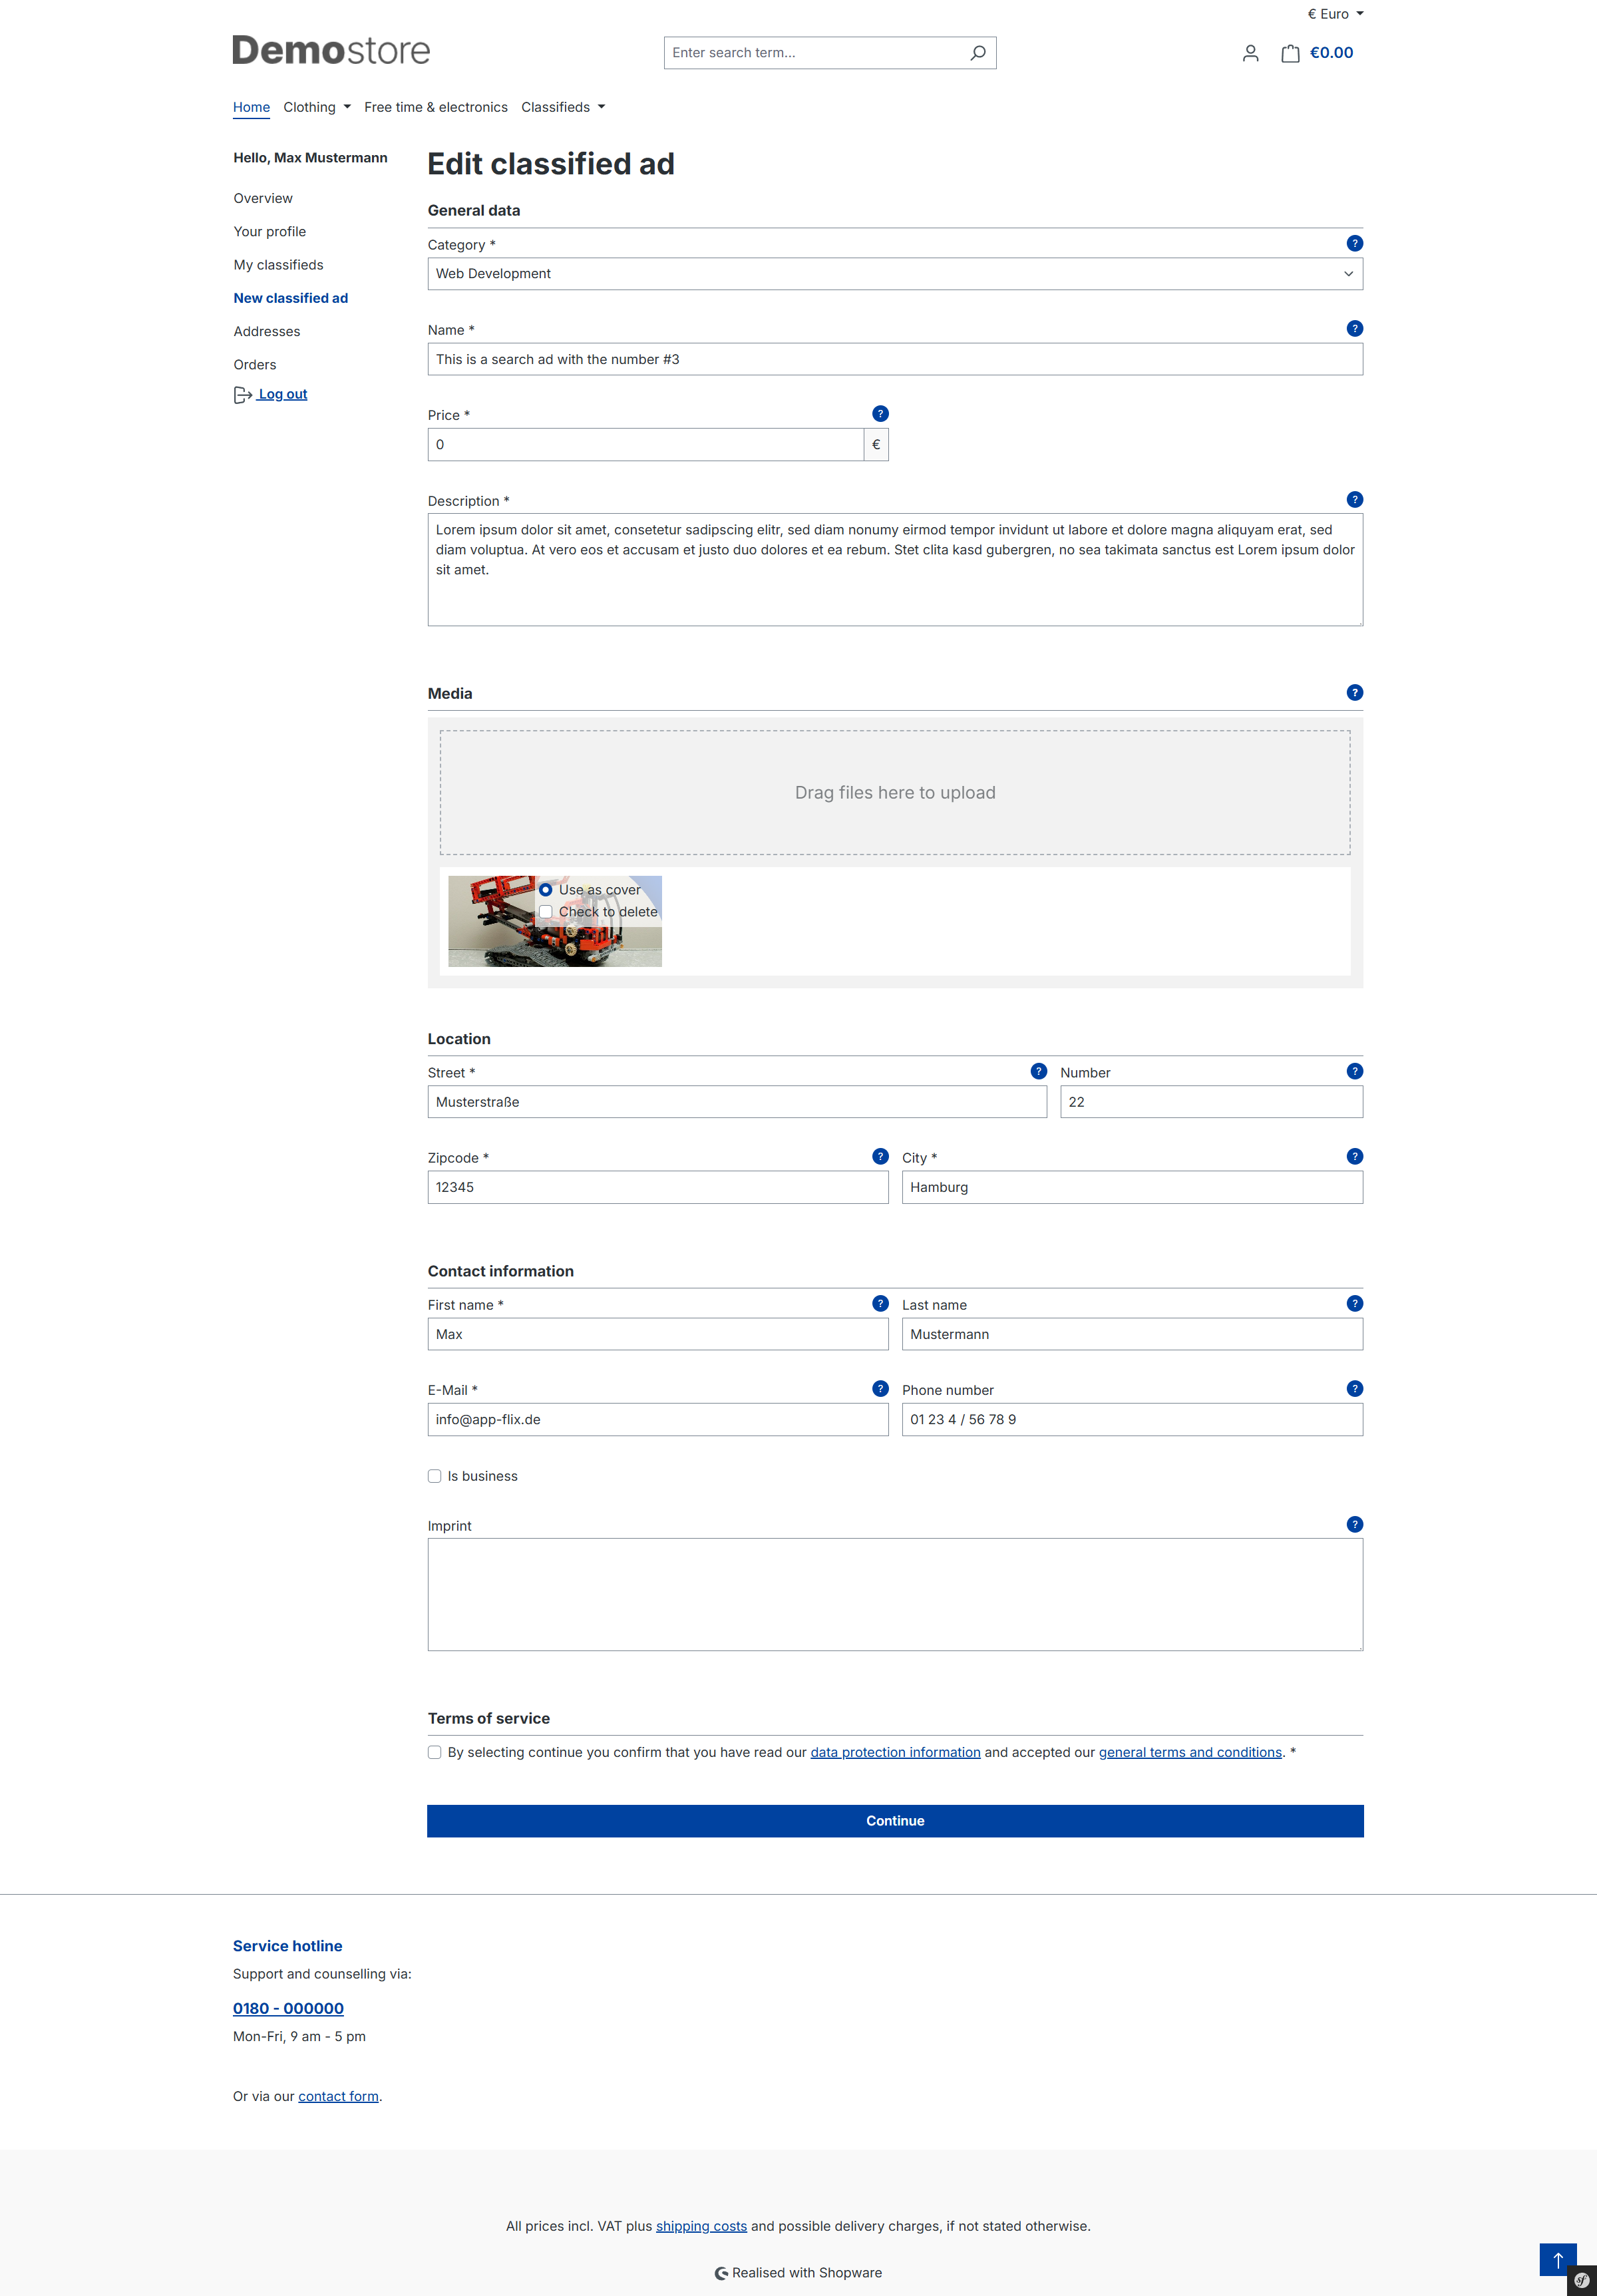Tick the Check to delete checkbox
1597x2296 pixels.
(x=546, y=912)
